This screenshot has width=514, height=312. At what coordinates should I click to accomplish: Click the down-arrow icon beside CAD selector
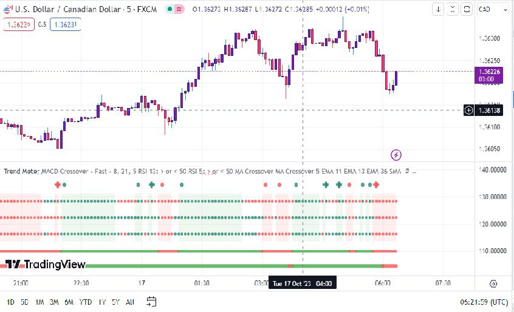pos(438,9)
